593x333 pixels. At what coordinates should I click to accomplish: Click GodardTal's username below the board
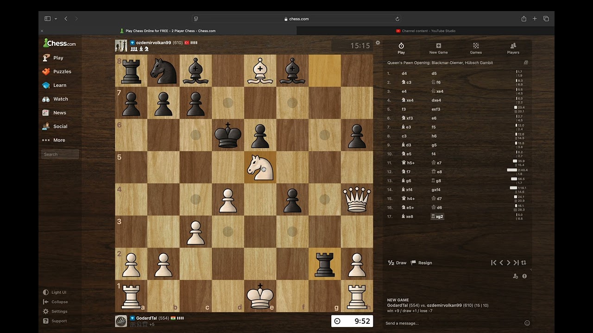point(146,318)
